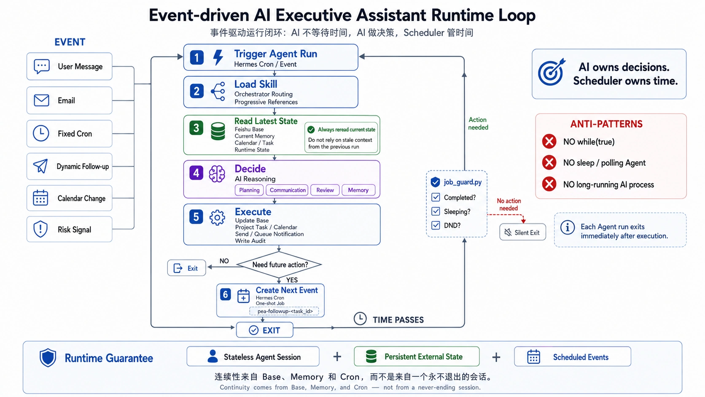Screen dimensions: 705x397
Task: Click the target icon beside AI owns decisions
Action: click(x=552, y=72)
